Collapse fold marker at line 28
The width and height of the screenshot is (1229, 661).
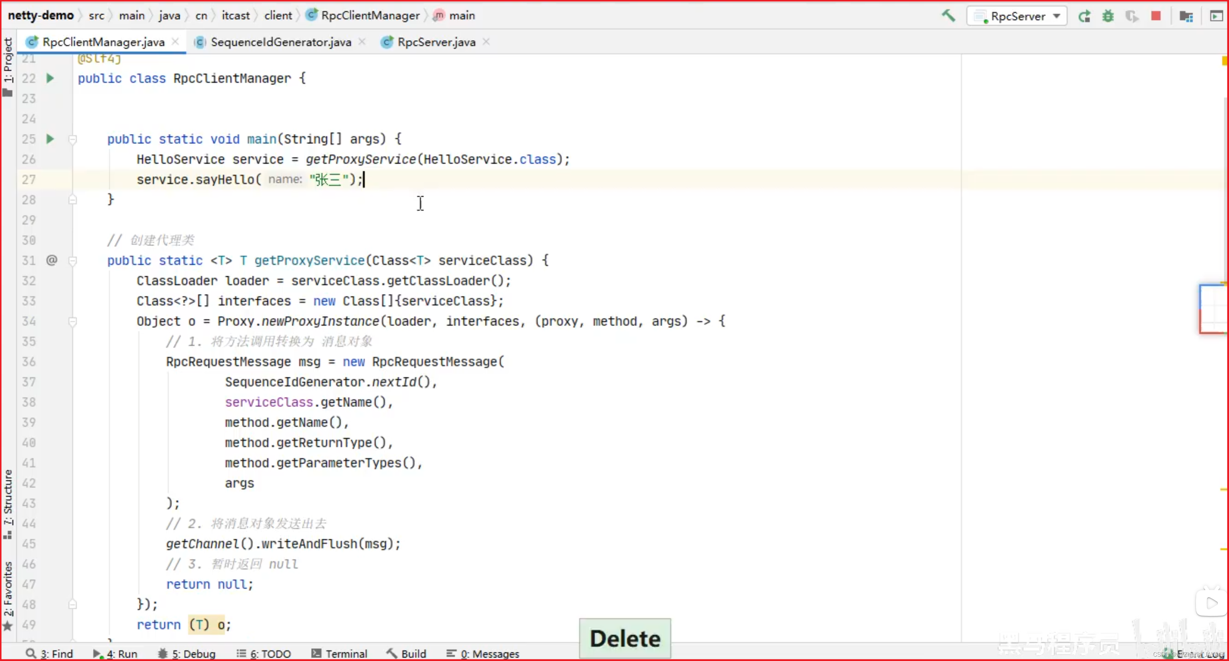(73, 200)
